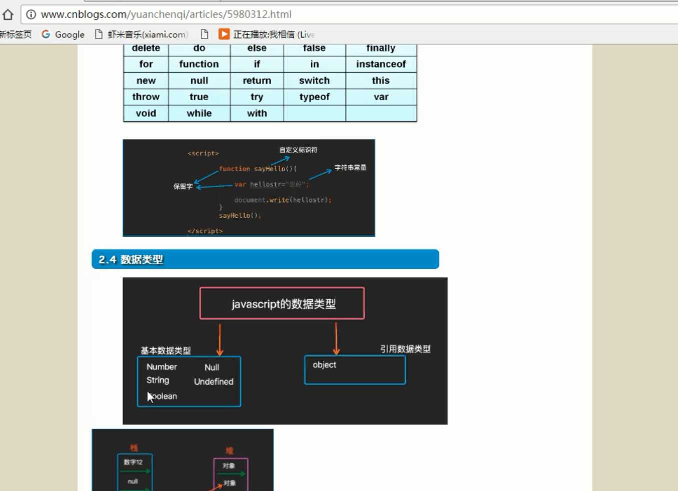Click the 'typeof' keyword cell
Viewport: 678px width, 491px height.
tap(314, 97)
